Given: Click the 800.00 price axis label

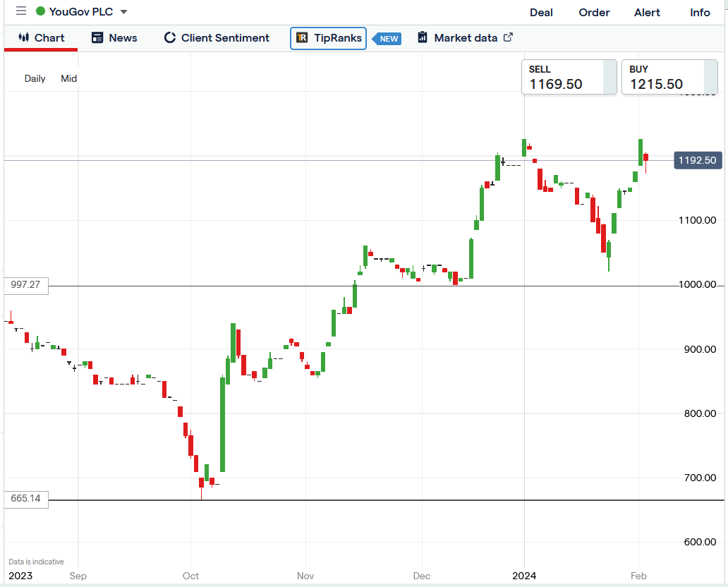Looking at the screenshot, I should (700, 413).
